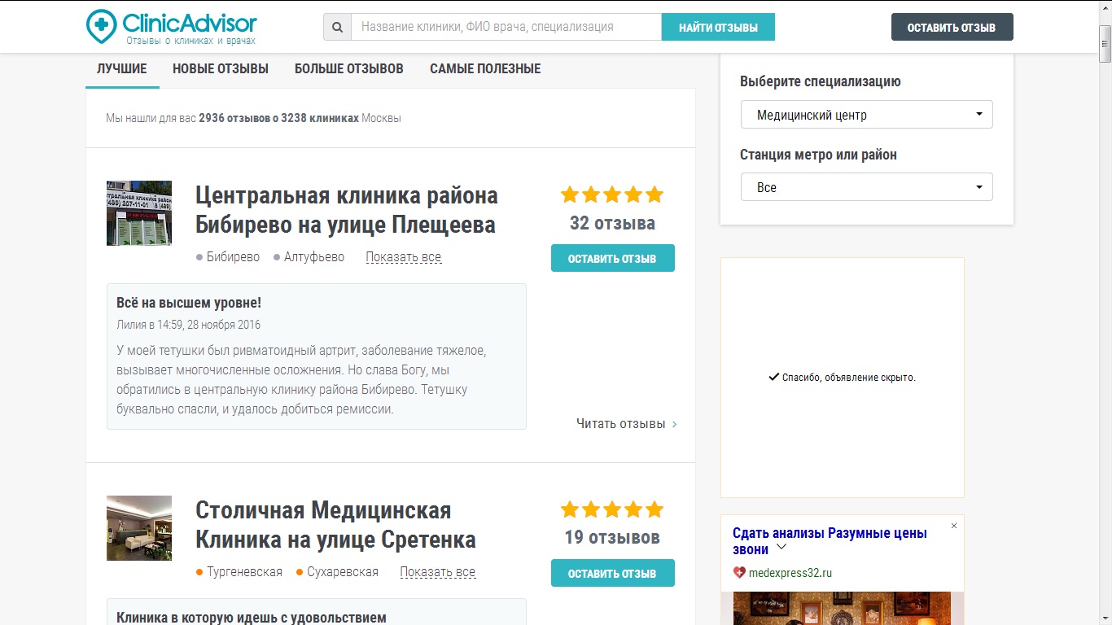Close the medexpress32.ru advertisement
Viewport: 1112px width, 625px height.
click(954, 526)
